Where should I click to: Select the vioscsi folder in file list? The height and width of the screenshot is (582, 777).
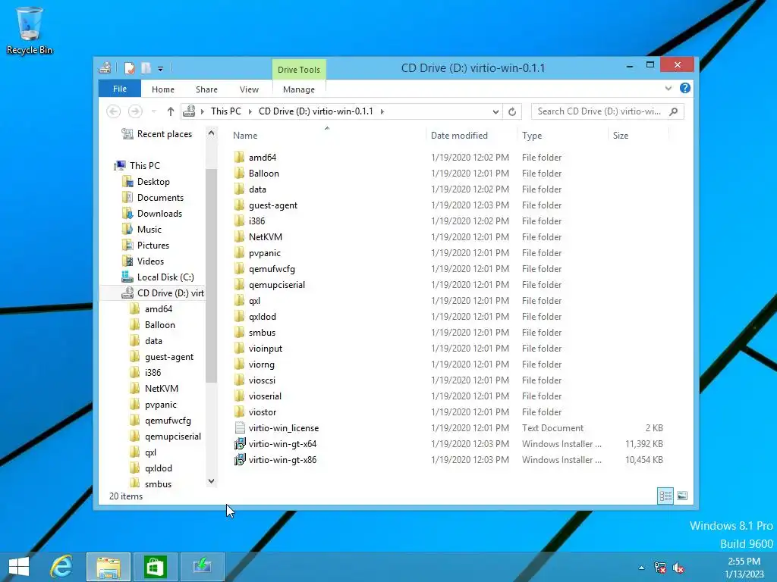262,380
